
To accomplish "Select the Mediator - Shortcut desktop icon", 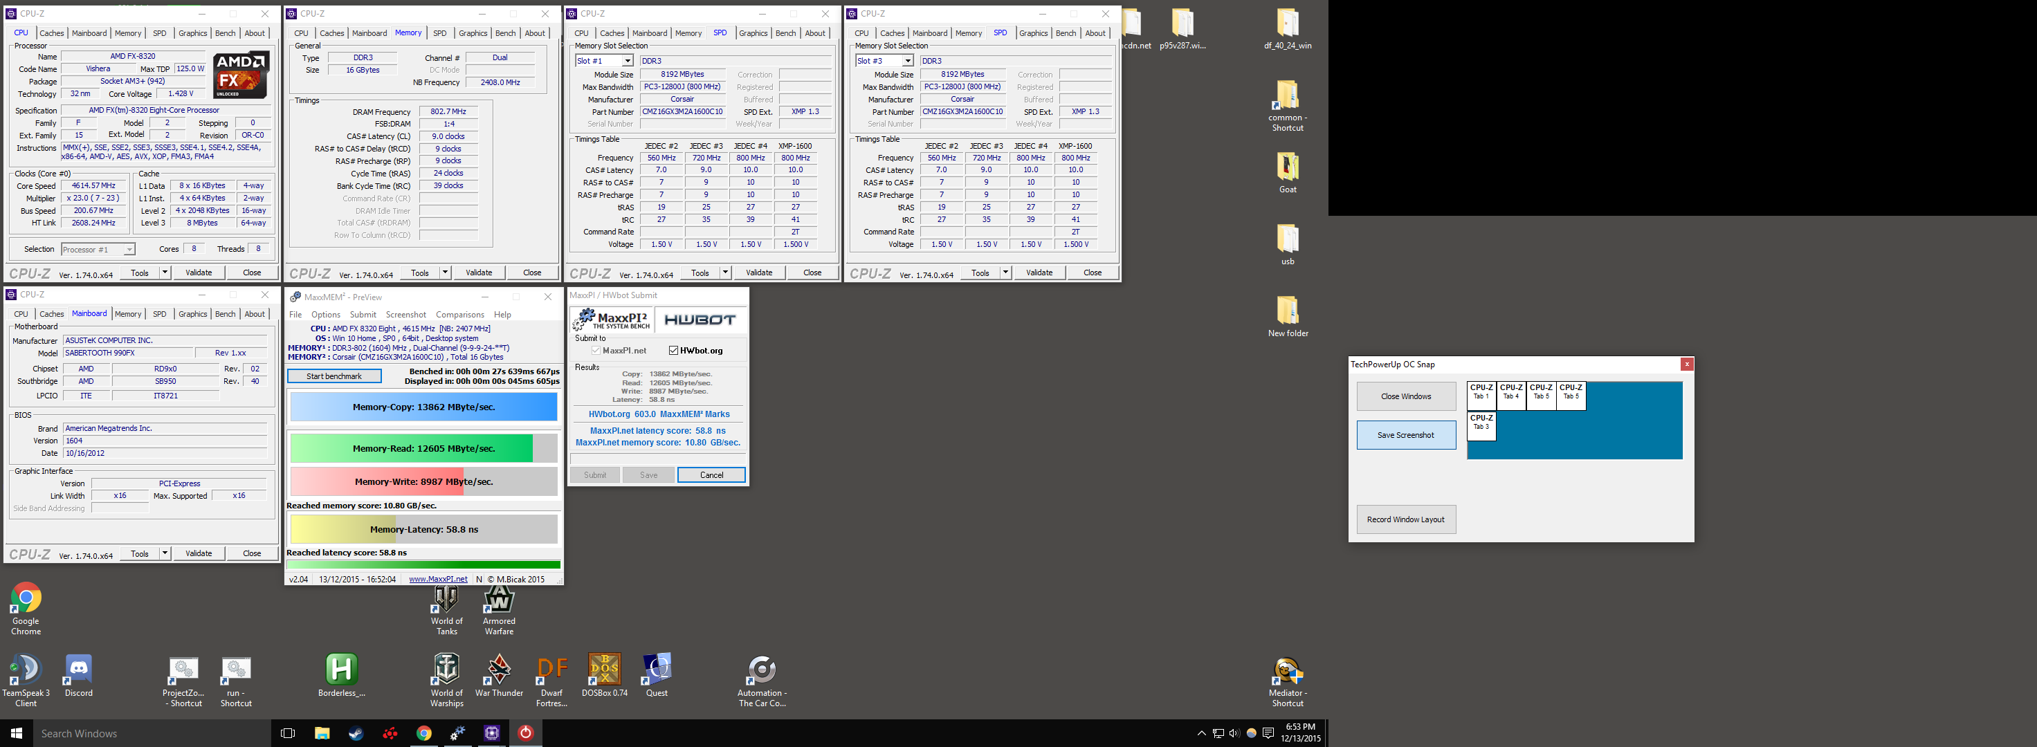I will click(x=1288, y=681).
